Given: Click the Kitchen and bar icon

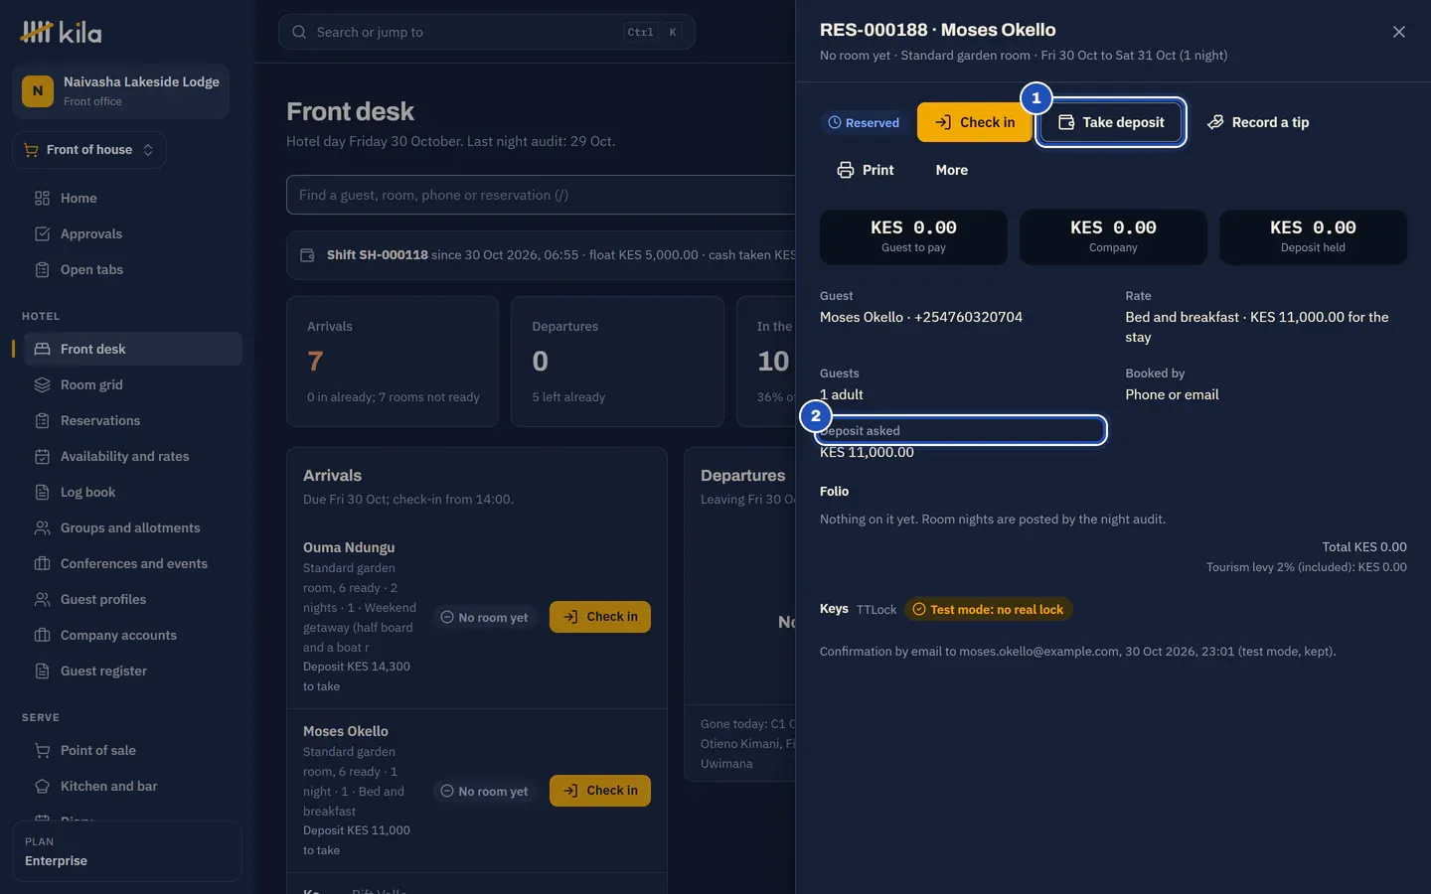Looking at the screenshot, I should click(x=42, y=786).
